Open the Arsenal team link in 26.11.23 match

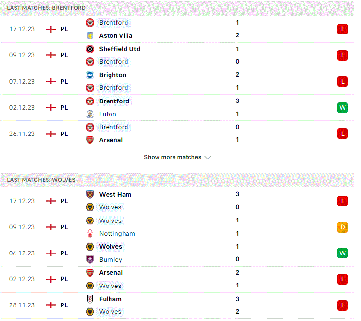pos(111,140)
